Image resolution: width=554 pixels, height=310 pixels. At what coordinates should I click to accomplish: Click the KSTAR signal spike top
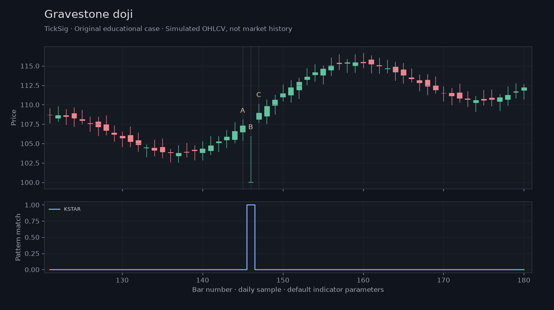[251, 205]
